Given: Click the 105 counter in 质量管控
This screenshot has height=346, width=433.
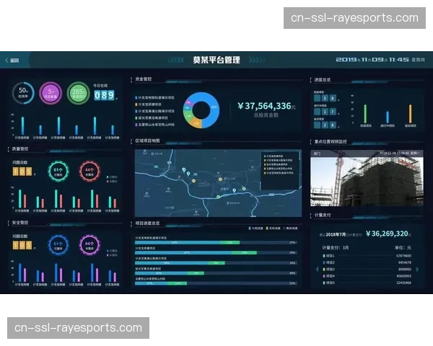Looking at the screenshot, I should [22, 172].
